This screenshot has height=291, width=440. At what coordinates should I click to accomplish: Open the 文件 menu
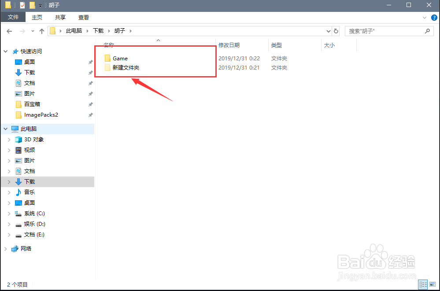coord(13,17)
